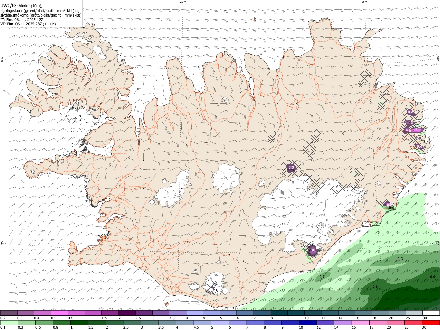Select lower-row slate blue swatch labeled 4

point(184,323)
